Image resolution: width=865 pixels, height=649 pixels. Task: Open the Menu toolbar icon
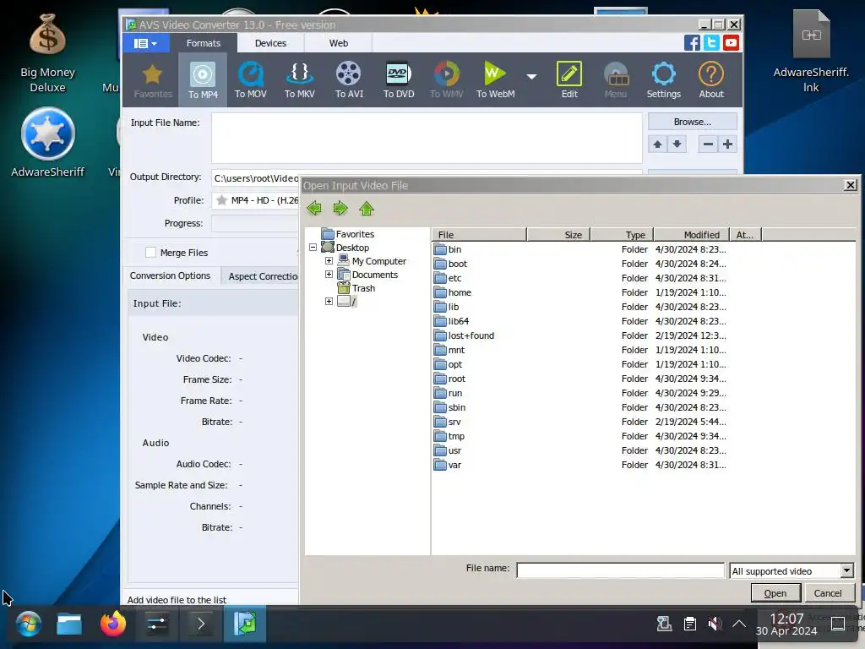[616, 79]
